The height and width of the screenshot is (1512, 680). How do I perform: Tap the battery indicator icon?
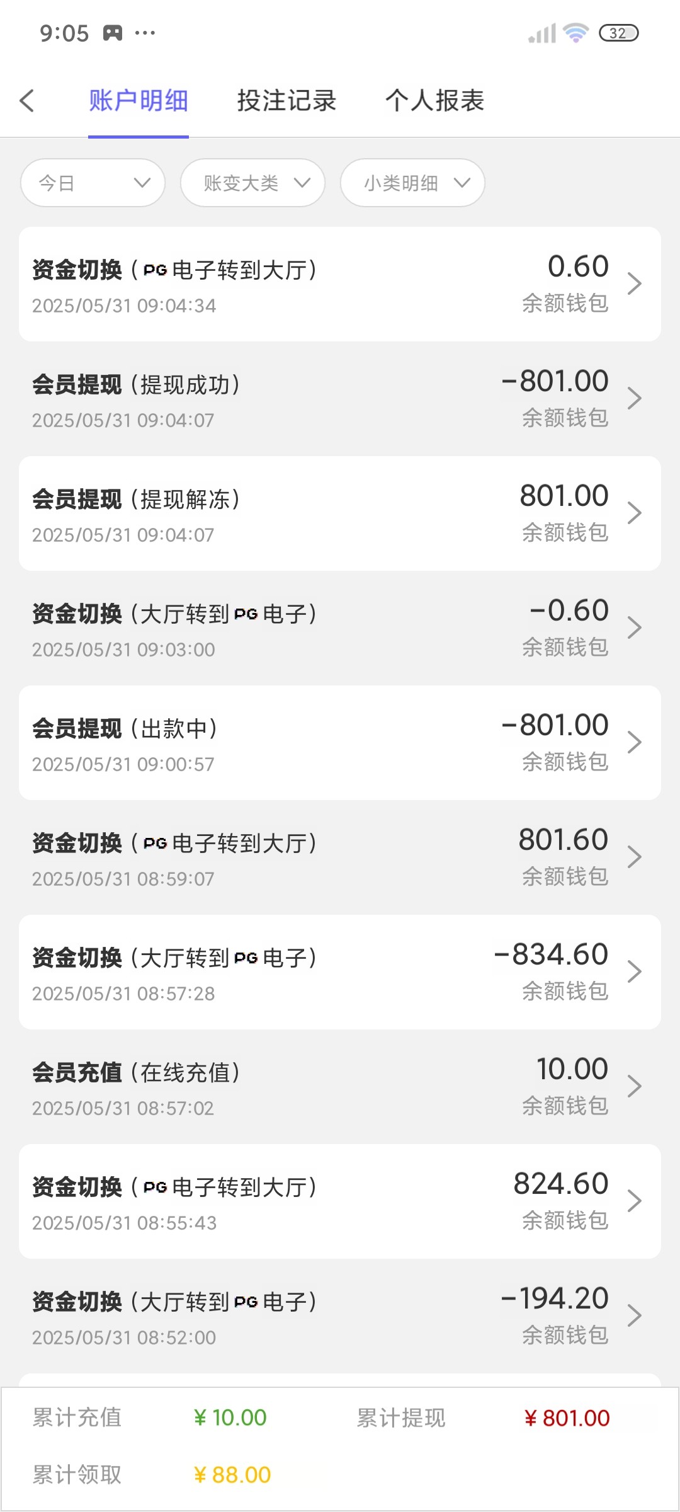coord(618,33)
